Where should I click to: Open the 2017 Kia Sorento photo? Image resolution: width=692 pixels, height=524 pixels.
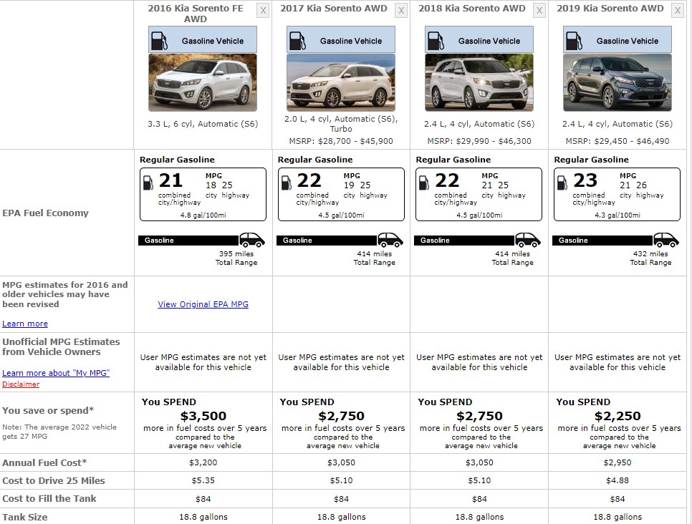pyautogui.click(x=341, y=82)
